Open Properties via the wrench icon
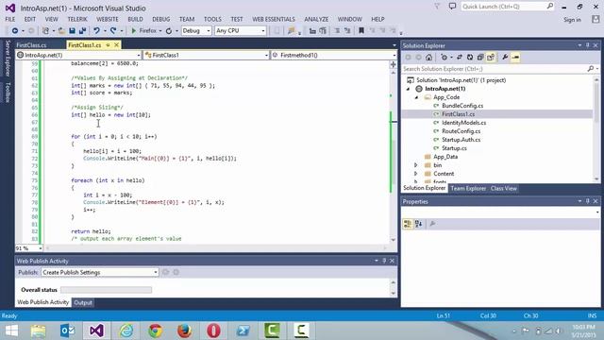Screen dimensions: 604x340 click(505, 58)
